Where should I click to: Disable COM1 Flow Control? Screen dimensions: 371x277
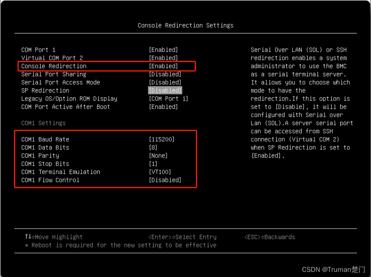point(54,180)
